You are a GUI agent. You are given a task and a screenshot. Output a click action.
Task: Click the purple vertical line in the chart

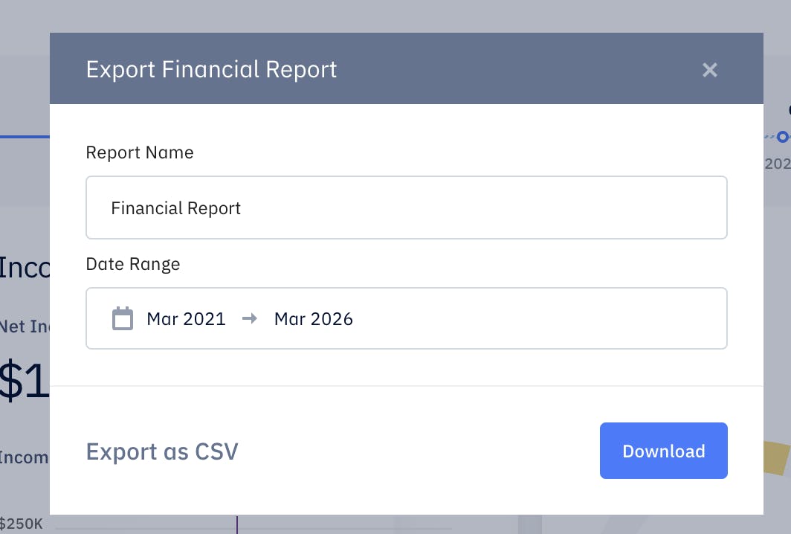[x=237, y=524]
